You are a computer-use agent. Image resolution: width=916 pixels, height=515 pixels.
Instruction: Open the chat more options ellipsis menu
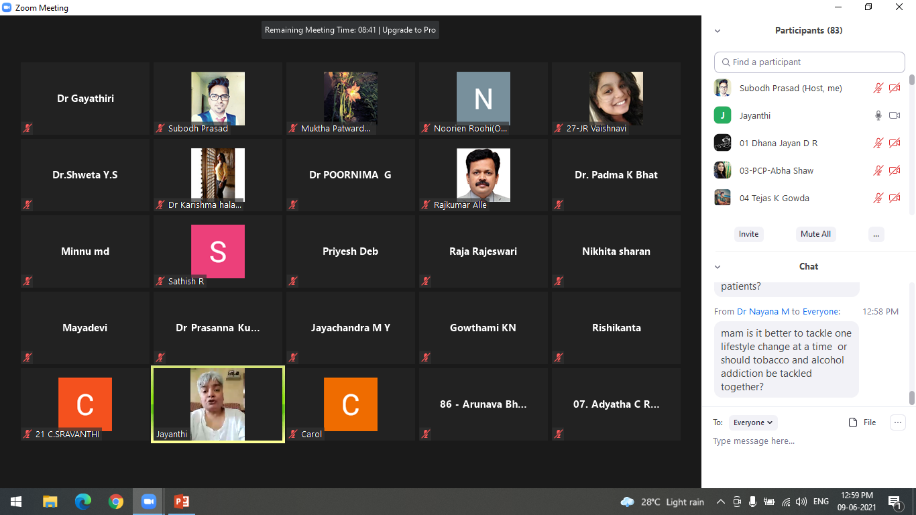(897, 422)
